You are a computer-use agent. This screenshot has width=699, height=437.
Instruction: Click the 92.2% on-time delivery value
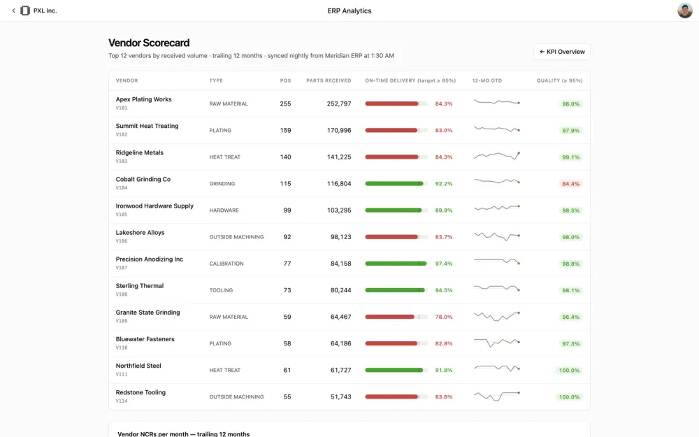coord(444,184)
